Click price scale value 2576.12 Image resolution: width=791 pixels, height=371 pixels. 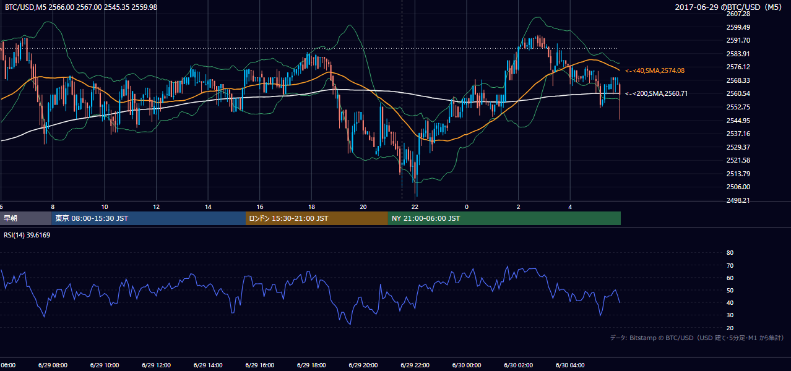[x=738, y=67]
